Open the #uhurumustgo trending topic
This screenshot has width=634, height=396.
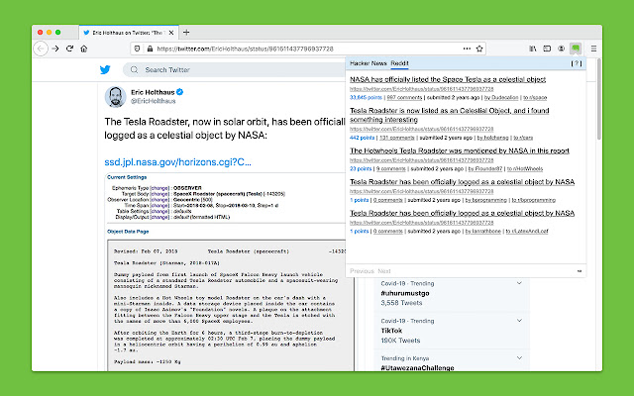coord(405,293)
